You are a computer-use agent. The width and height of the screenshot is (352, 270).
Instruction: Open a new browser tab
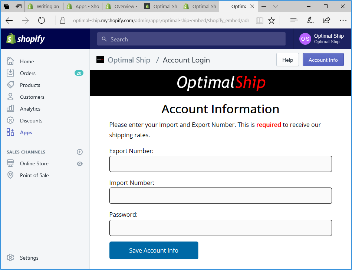[264, 7]
